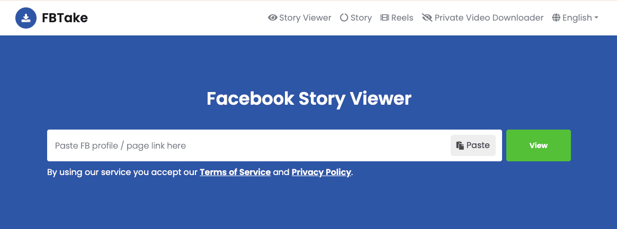Screen dimensions: 617x229
Task: Click the crossed-out eye Private Video icon
Action: tap(427, 18)
